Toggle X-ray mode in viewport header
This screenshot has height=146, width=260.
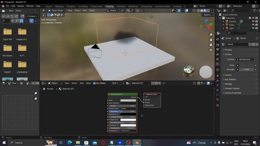[194, 11]
